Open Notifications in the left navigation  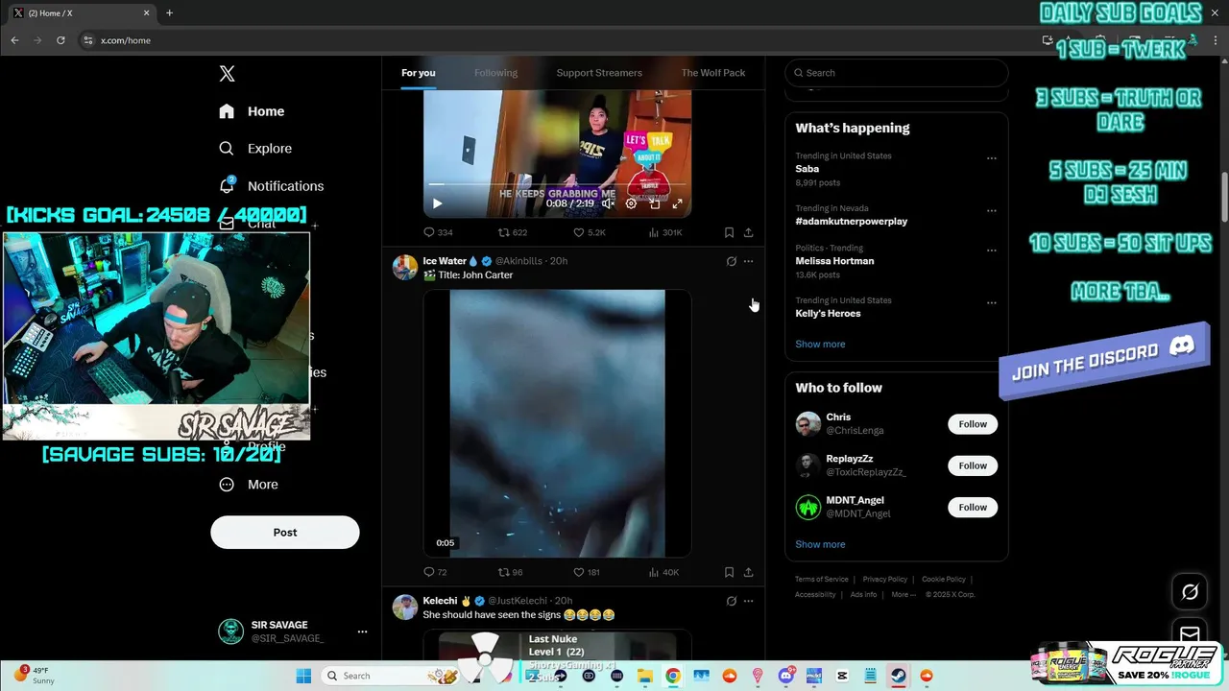pos(271,185)
